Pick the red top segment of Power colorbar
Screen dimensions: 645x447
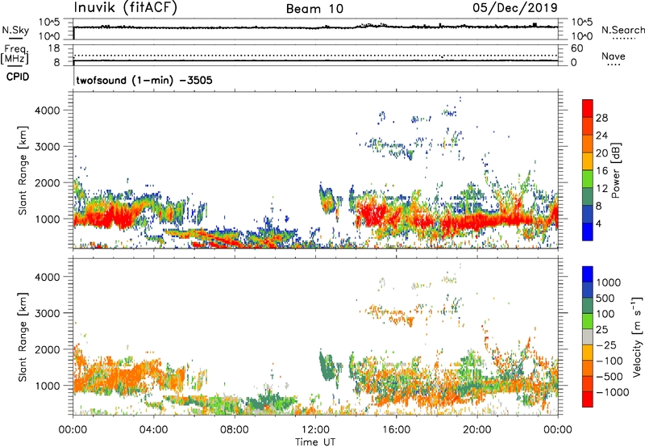[588, 108]
